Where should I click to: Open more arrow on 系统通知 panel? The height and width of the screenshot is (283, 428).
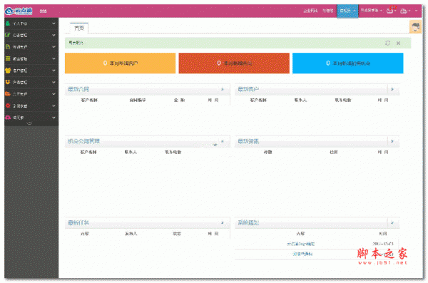(x=392, y=222)
